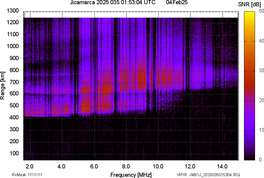Click the 0 value on the colorbar scale

[x=260, y=159]
